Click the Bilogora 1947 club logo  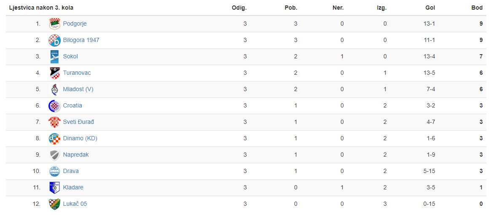[54, 40]
